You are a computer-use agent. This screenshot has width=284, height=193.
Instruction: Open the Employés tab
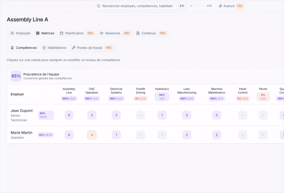pyautogui.click(x=20, y=33)
